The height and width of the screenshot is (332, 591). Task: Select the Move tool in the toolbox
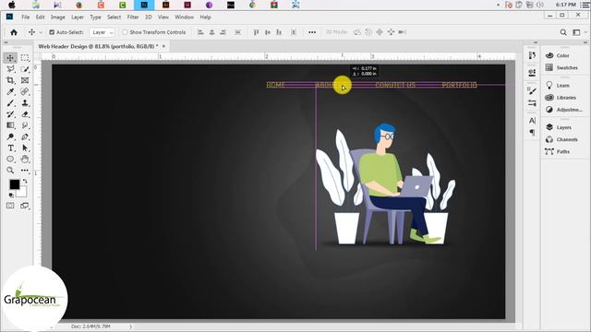point(10,57)
